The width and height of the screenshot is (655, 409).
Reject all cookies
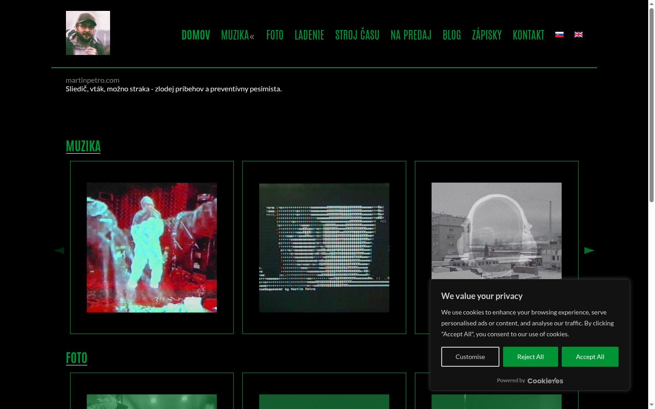tap(530, 357)
